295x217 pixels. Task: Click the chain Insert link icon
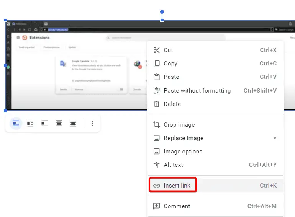click(x=157, y=186)
